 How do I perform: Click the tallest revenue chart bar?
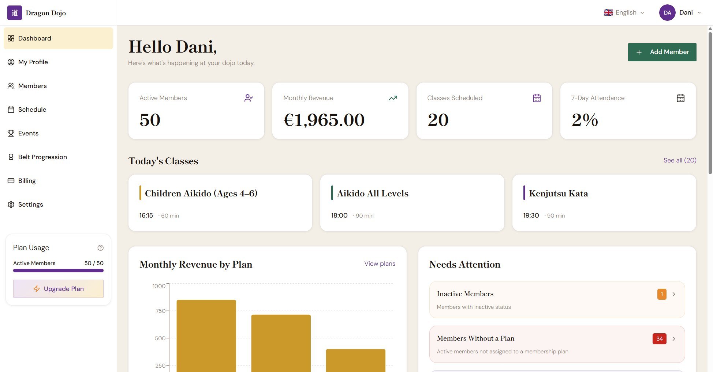[206, 336]
